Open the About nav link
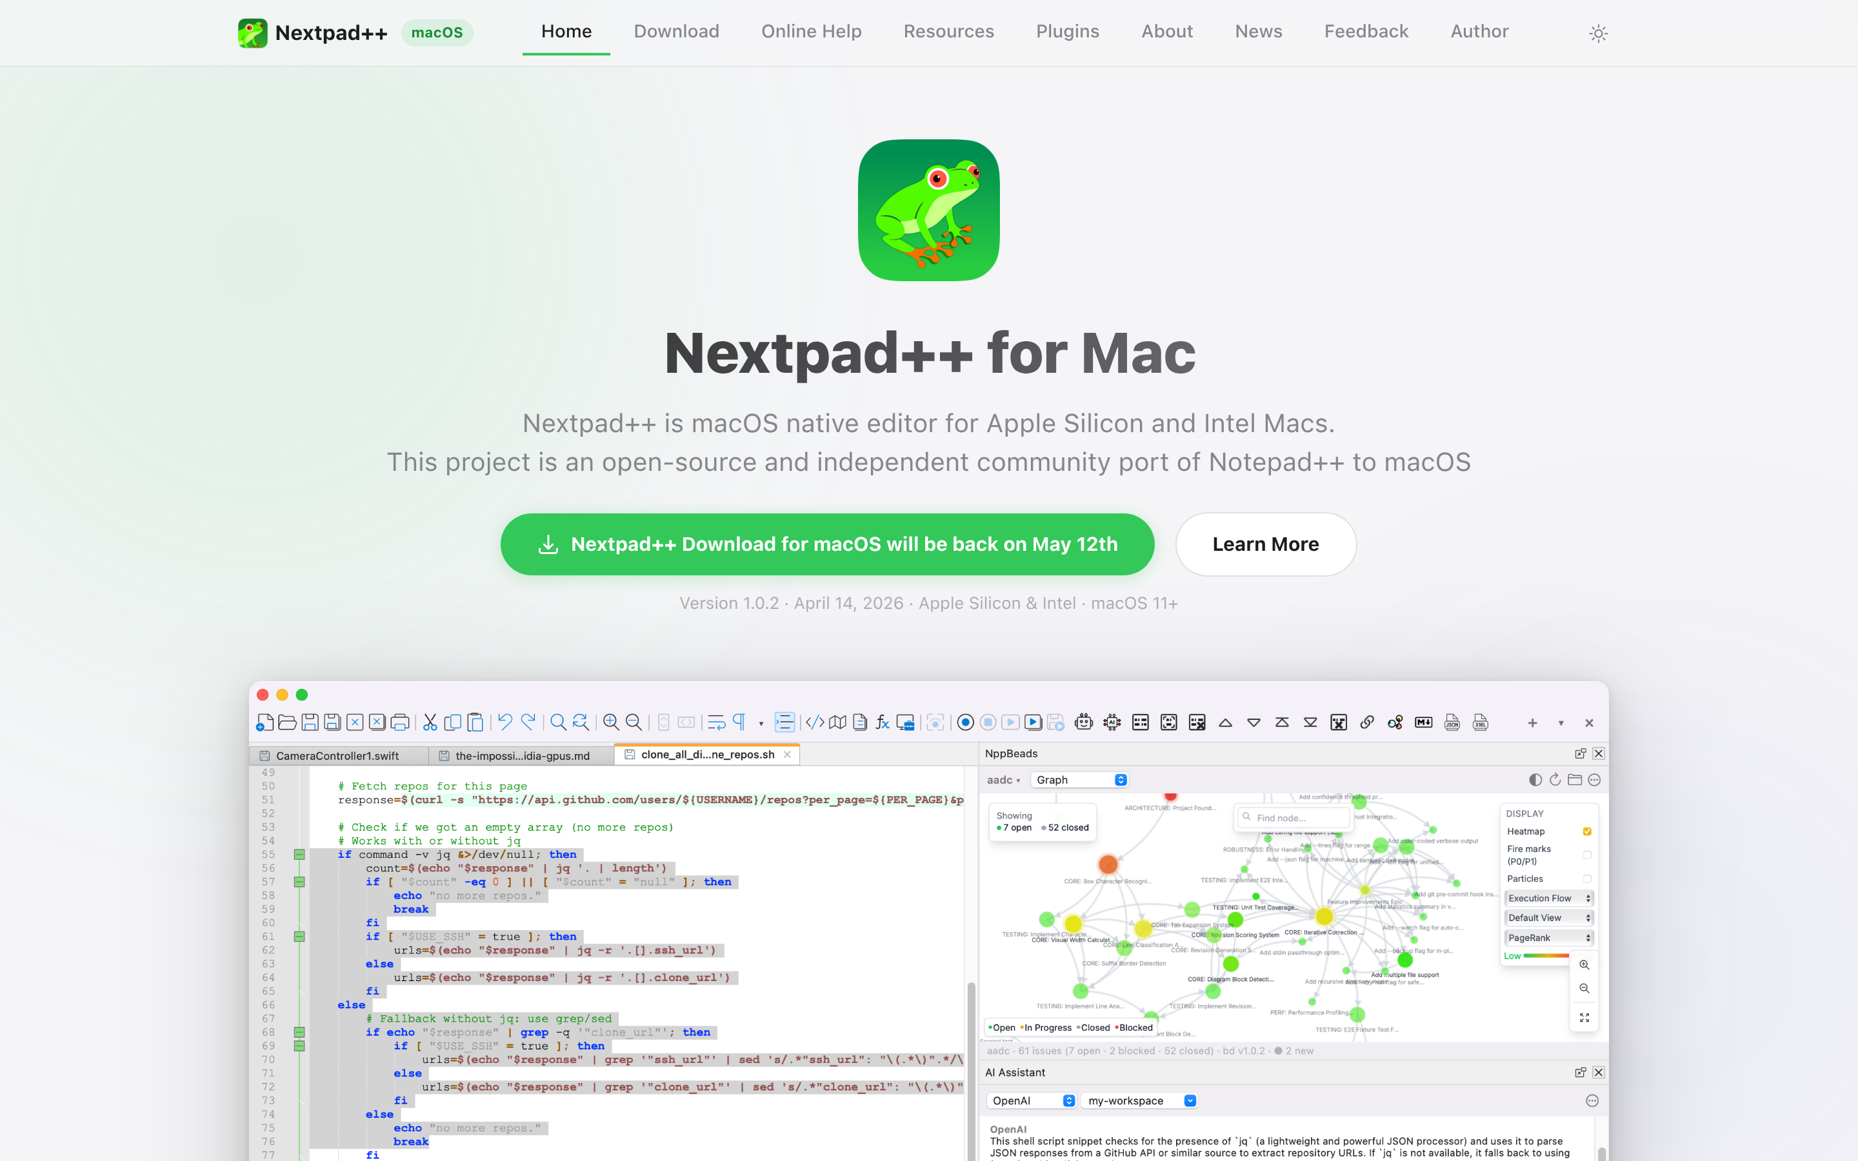 (x=1167, y=32)
